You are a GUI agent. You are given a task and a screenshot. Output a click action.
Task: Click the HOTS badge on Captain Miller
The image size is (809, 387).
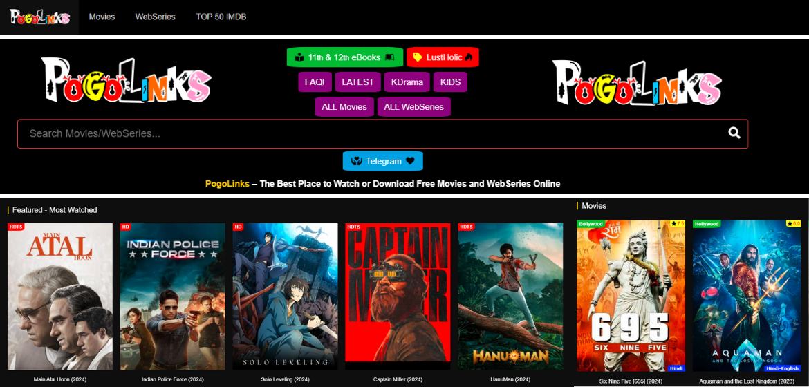click(x=353, y=227)
